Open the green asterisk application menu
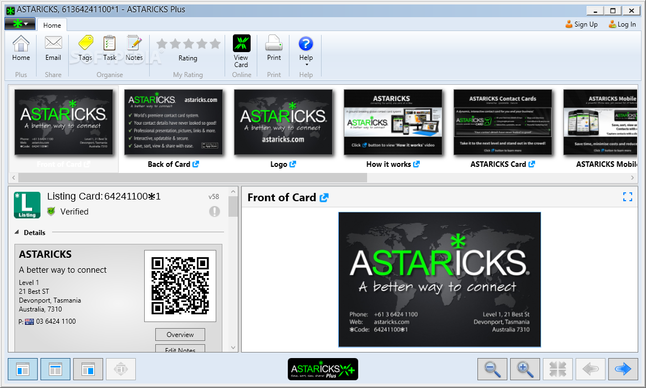Viewport: 646px width, 388px height. (x=20, y=24)
